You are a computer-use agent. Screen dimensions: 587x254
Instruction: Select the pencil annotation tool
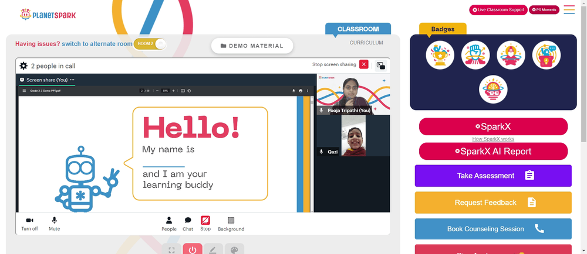click(214, 249)
